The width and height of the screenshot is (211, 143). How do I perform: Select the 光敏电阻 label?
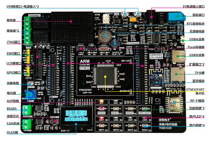(13, 83)
